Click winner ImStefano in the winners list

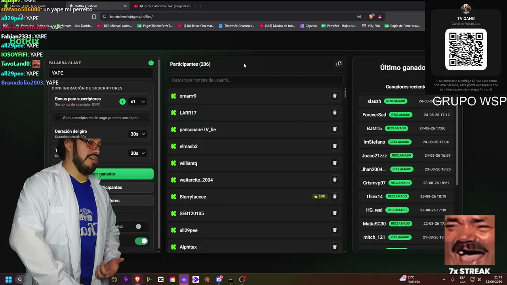pos(406,142)
